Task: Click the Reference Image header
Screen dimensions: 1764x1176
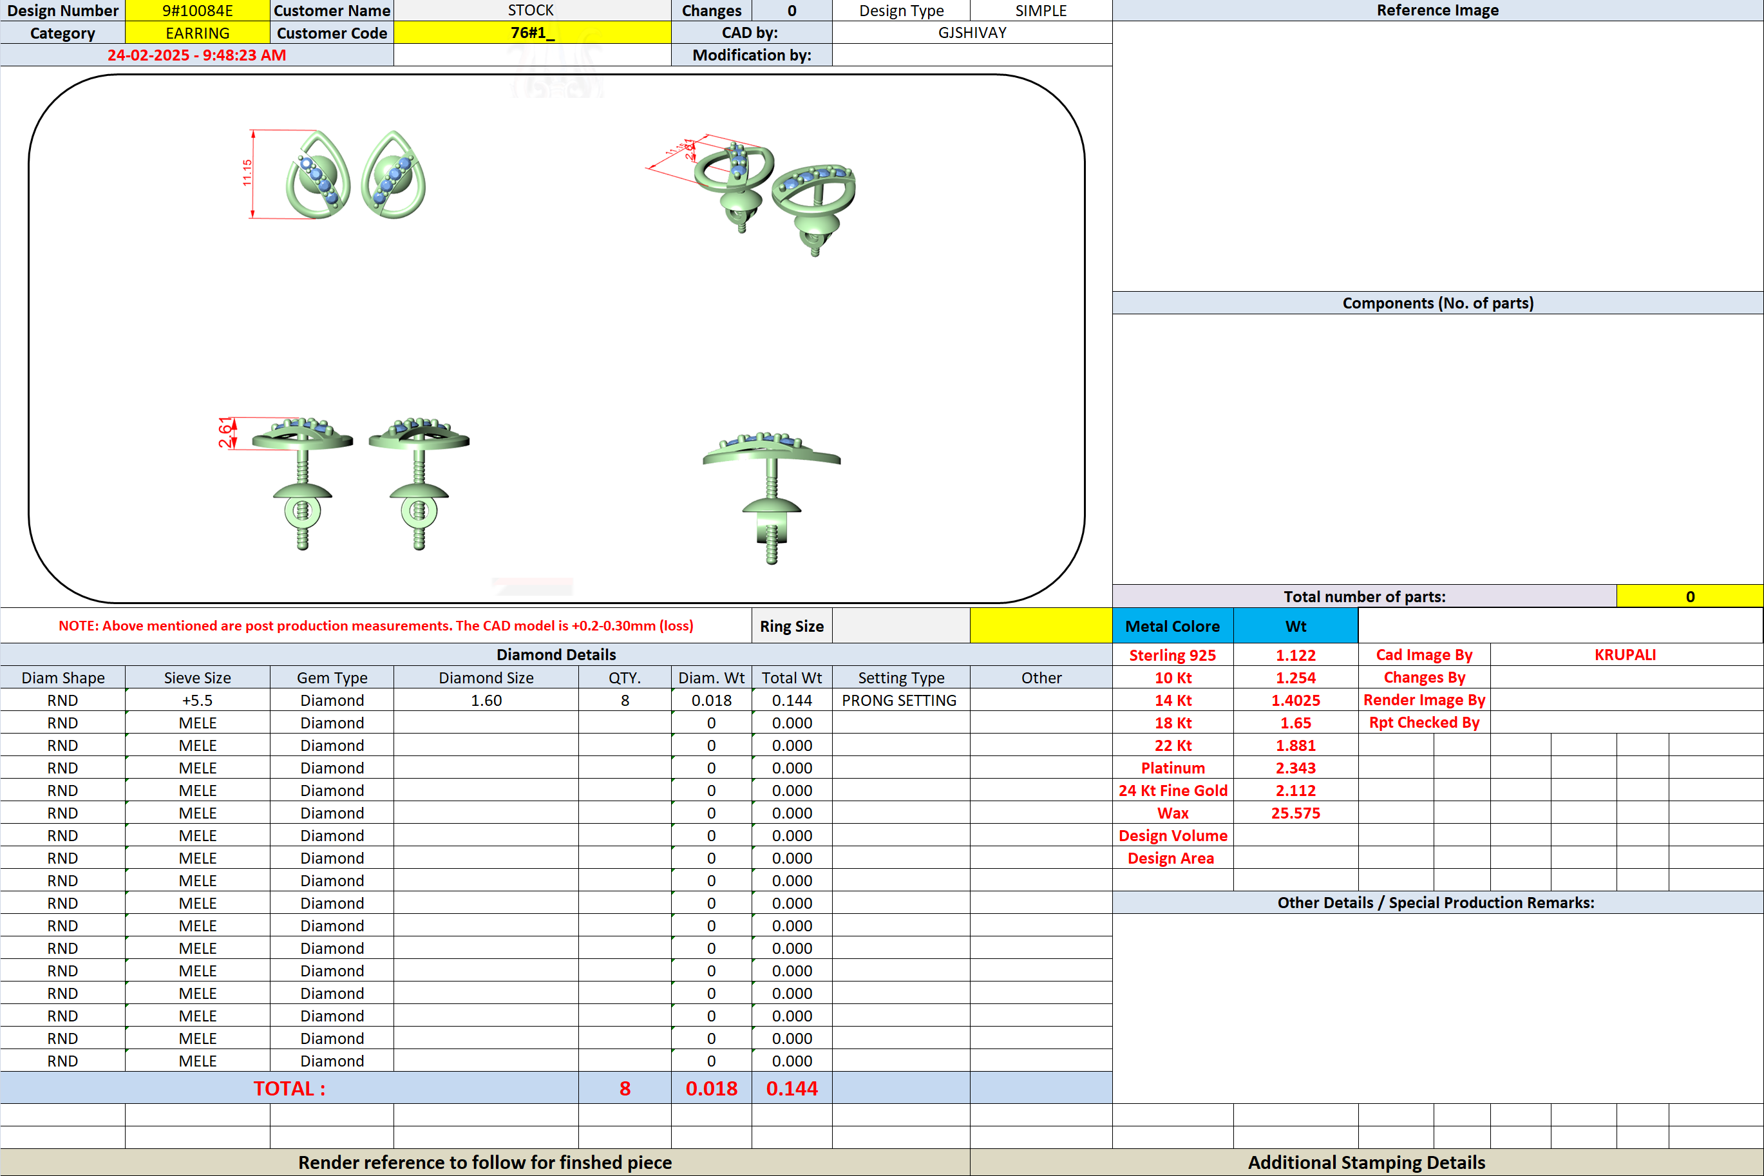Action: (x=1437, y=10)
